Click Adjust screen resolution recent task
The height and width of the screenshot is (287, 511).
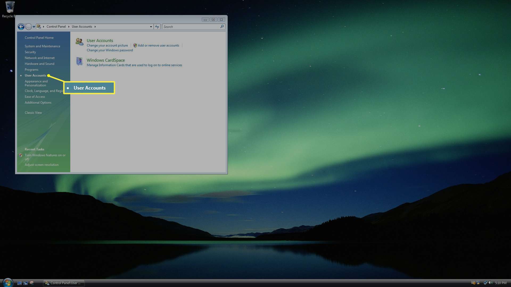point(42,165)
